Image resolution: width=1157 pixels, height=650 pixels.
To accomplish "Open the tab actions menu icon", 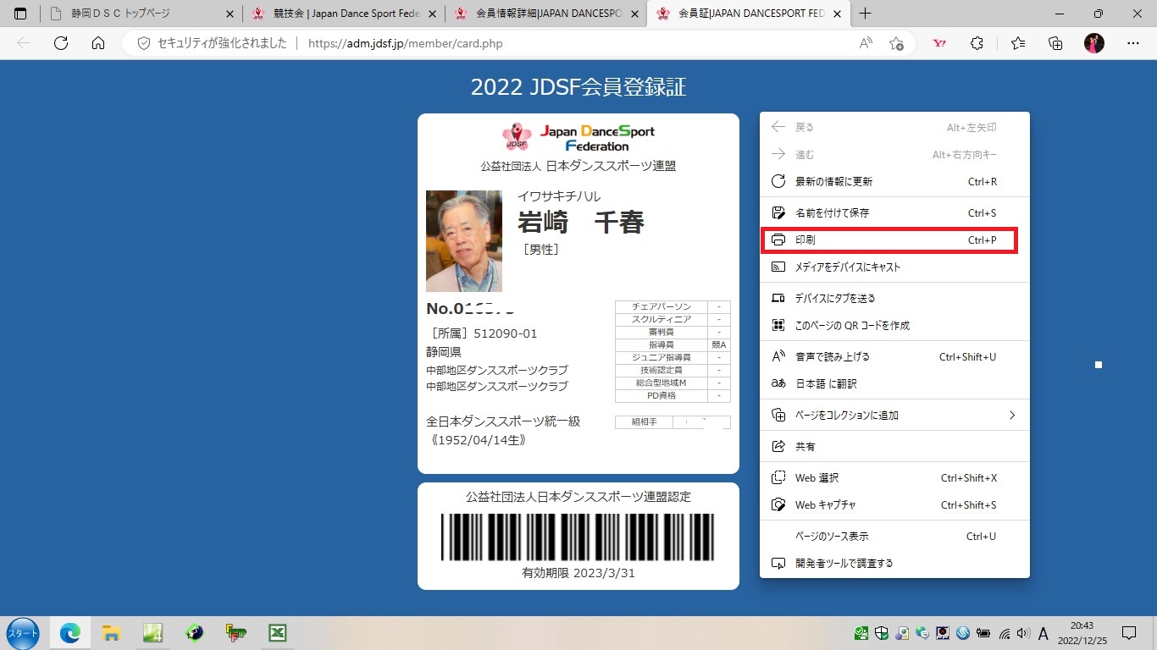I will (x=20, y=14).
